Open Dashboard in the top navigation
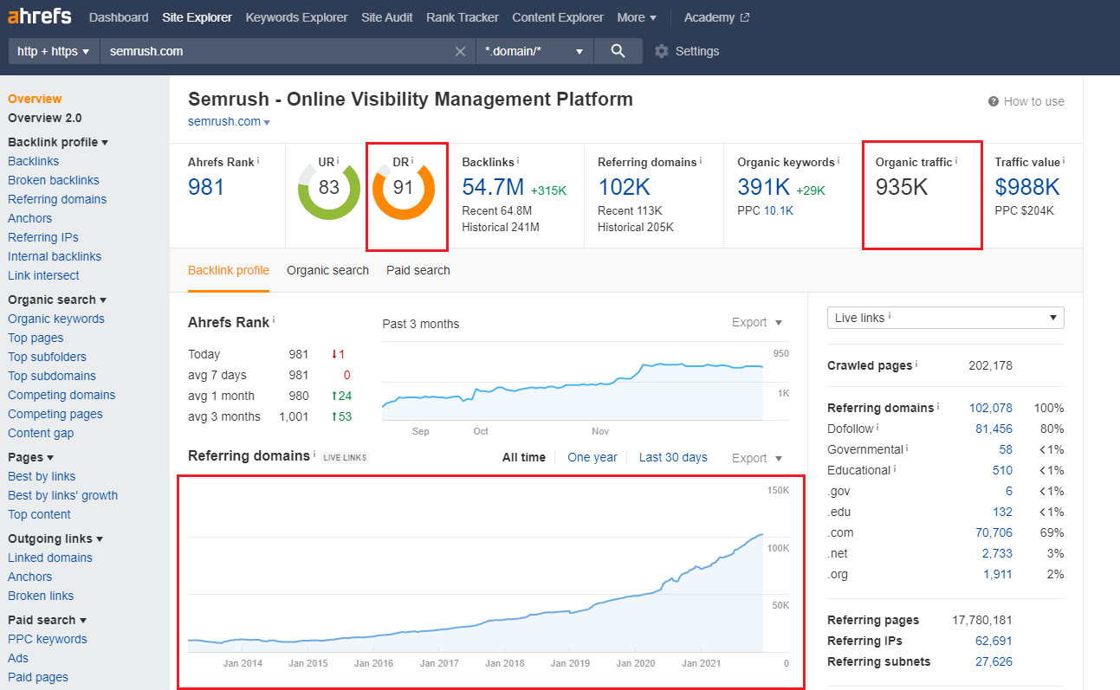This screenshot has height=690, width=1120. pyautogui.click(x=119, y=17)
